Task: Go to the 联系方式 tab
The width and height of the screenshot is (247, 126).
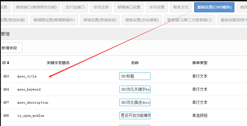Action: (x=181, y=7)
